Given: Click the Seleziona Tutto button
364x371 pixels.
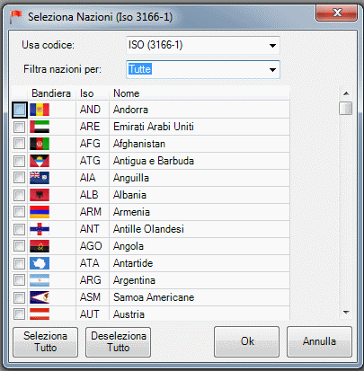Looking at the screenshot, I should [45, 342].
